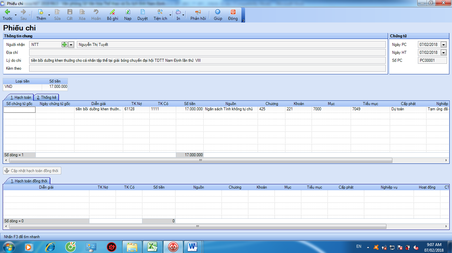Click the Xóa delete icon
This screenshot has height=253, width=452.
(x=82, y=12)
